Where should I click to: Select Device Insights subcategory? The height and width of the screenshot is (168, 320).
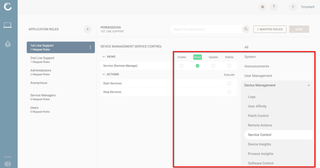pos(259,144)
